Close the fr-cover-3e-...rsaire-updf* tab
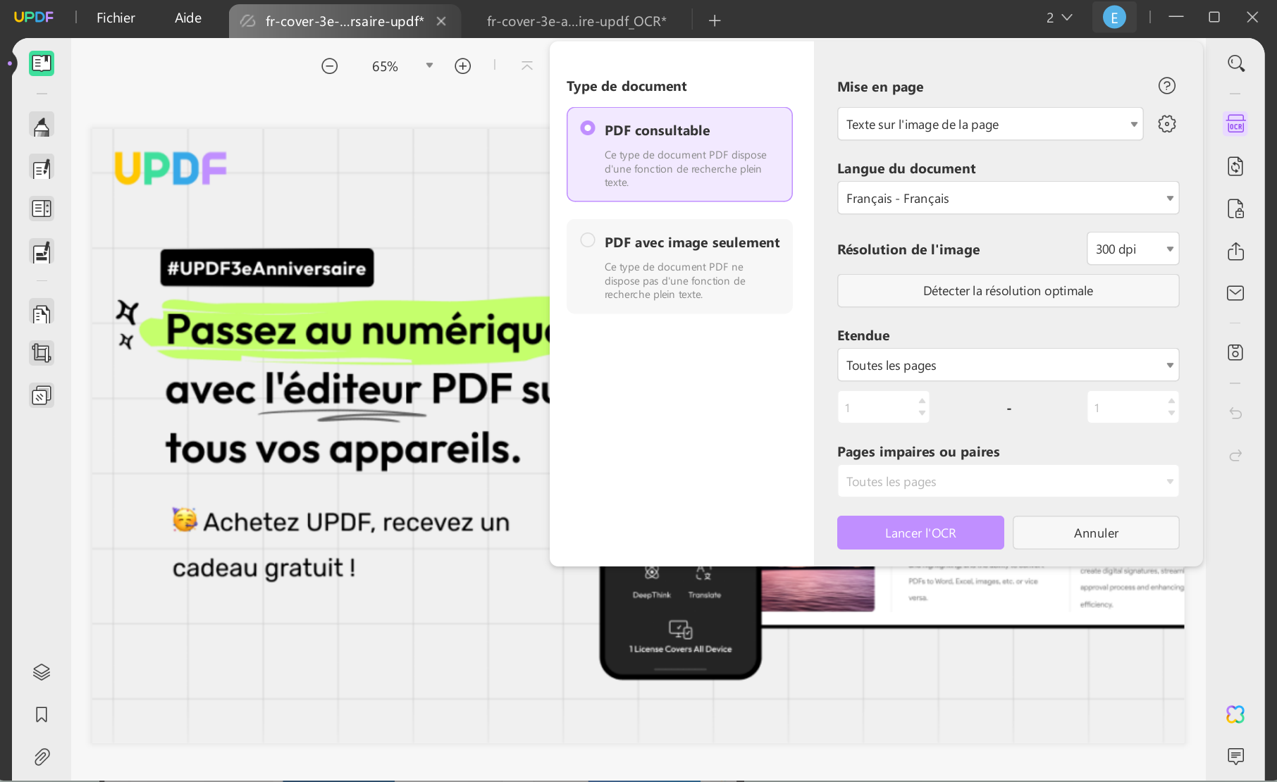Image resolution: width=1277 pixels, height=782 pixels. click(x=441, y=21)
